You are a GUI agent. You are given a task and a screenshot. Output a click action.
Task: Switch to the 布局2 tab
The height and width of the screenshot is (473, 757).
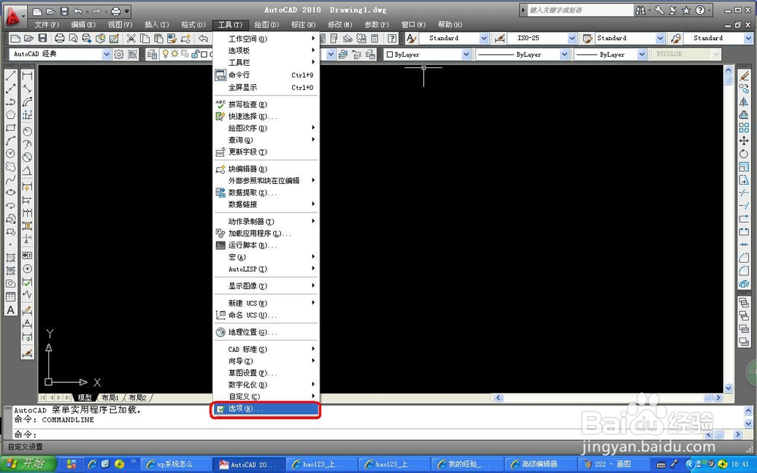click(138, 398)
